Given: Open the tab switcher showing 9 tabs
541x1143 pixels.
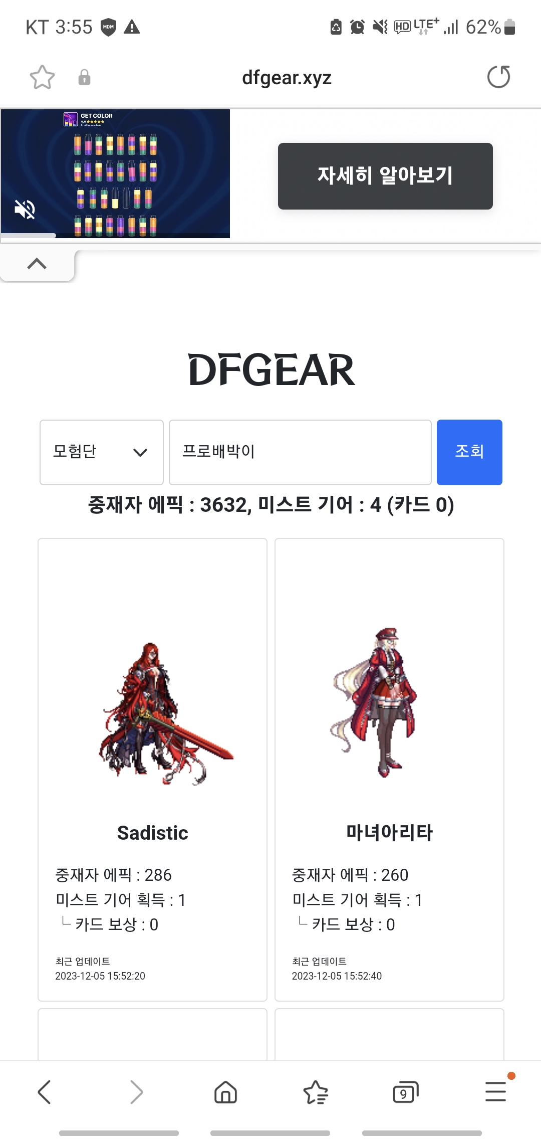Looking at the screenshot, I should (405, 1092).
